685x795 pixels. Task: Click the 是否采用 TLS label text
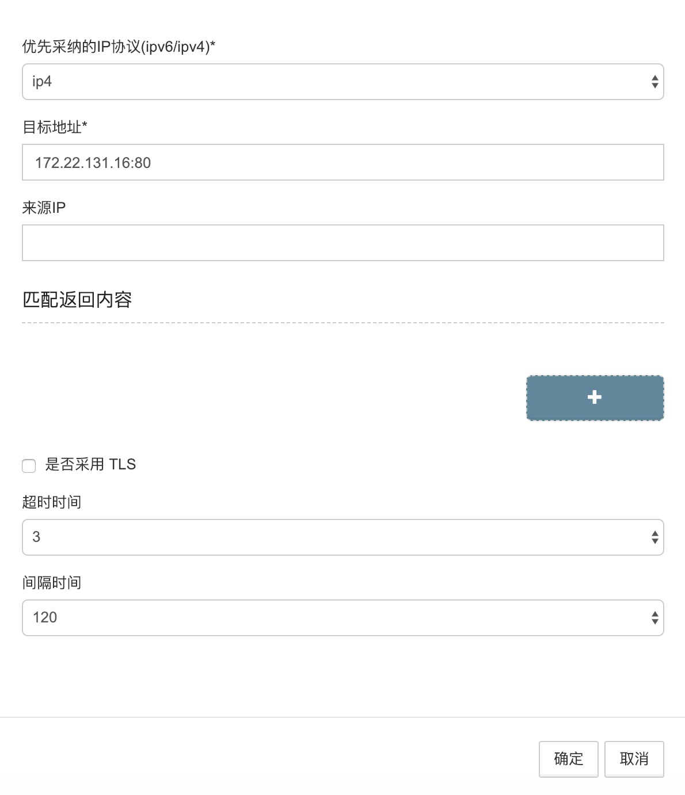pyautogui.click(x=90, y=464)
